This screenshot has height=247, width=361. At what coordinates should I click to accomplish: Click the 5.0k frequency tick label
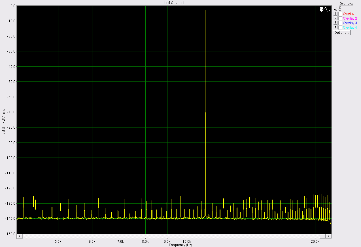tap(58, 242)
